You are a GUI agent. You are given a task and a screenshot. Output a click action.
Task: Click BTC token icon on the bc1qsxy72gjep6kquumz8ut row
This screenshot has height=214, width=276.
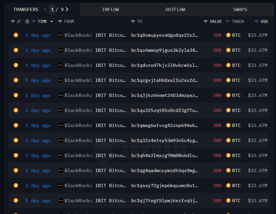[228, 185]
